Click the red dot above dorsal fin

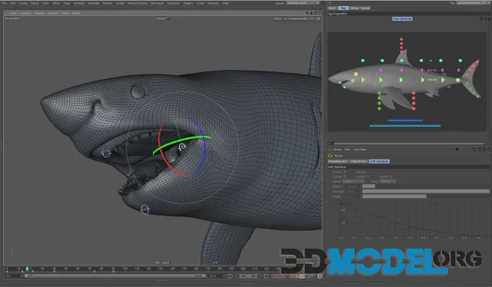(401, 40)
